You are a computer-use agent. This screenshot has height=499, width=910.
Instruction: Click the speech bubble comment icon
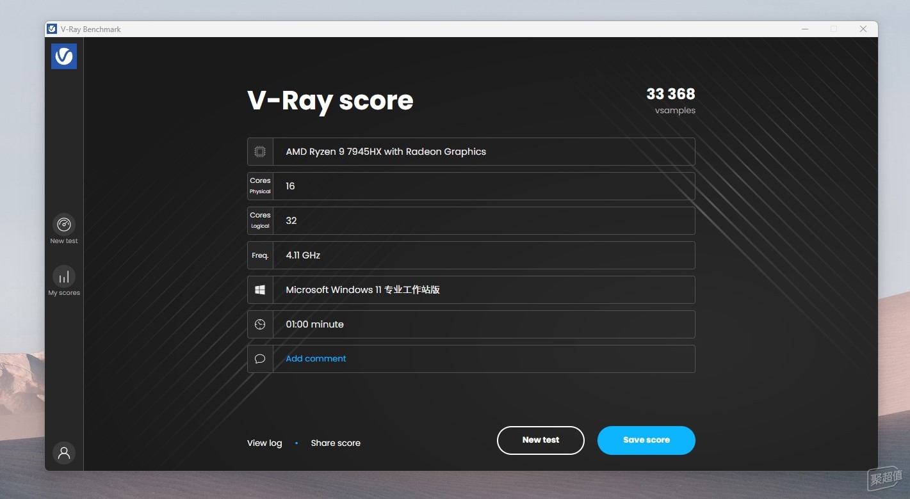coord(260,359)
